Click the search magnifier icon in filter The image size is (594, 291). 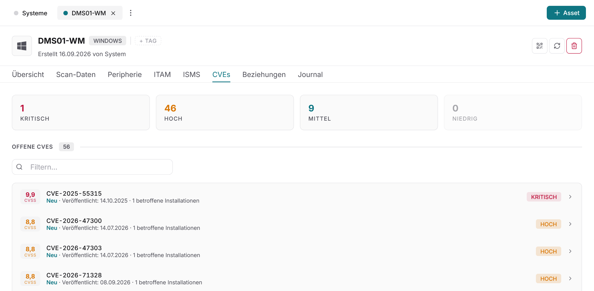19,167
